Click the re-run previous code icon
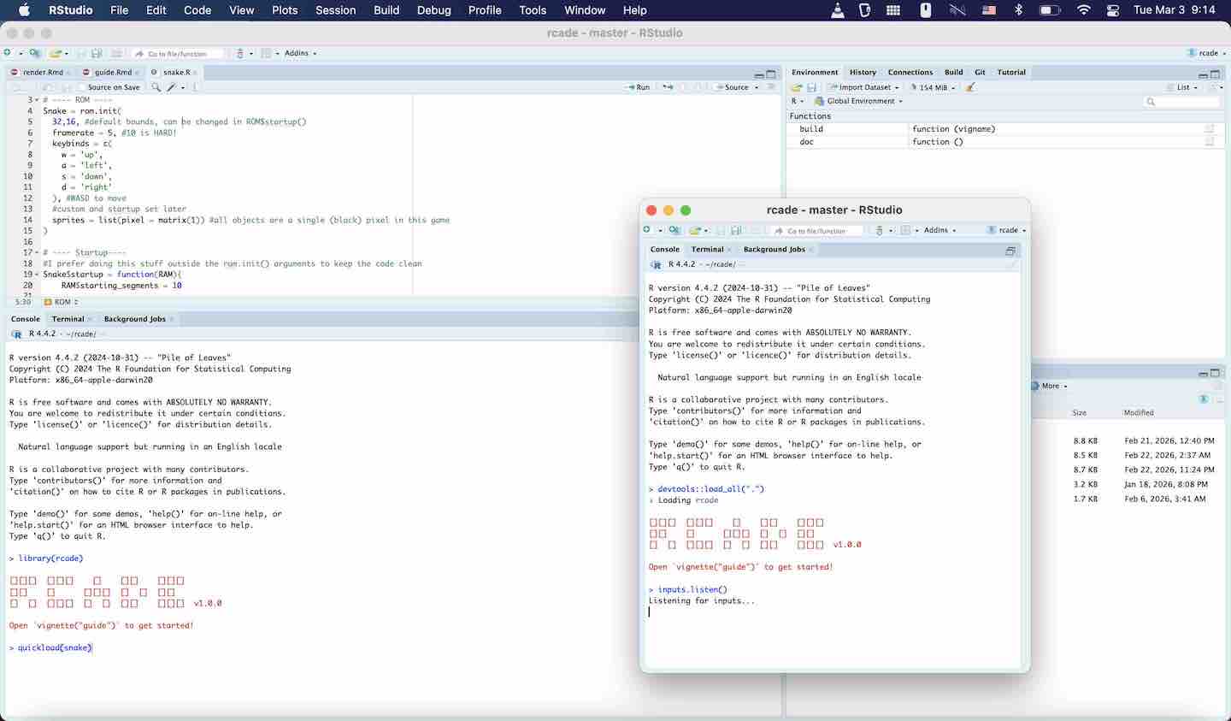This screenshot has width=1231, height=721. tap(668, 87)
